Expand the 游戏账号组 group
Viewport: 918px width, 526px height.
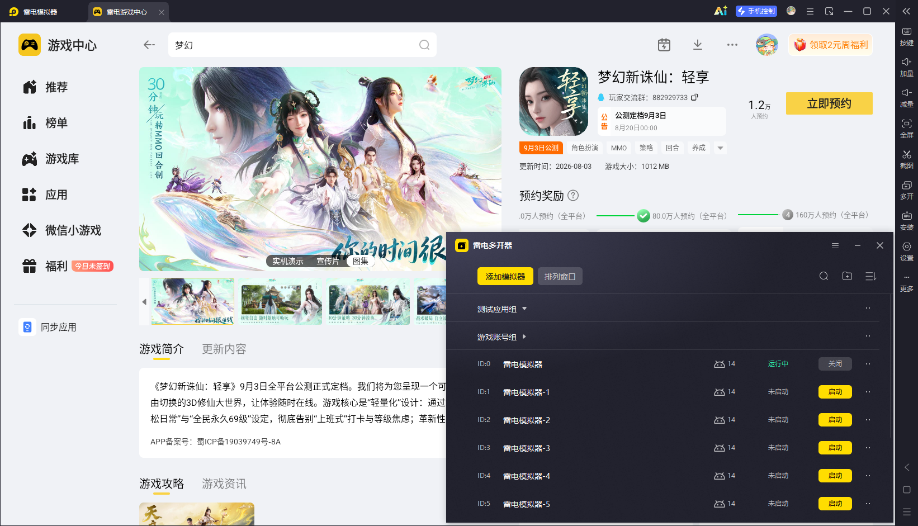coord(524,337)
